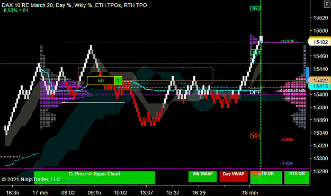The width and height of the screenshot is (331, 196).
Task: Click the small green box labeled 1
Action: click(119, 81)
